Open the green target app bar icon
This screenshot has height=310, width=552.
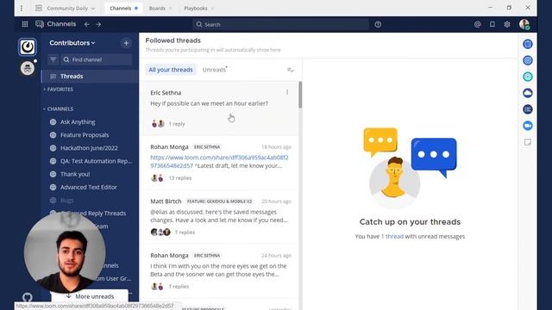coord(527,77)
